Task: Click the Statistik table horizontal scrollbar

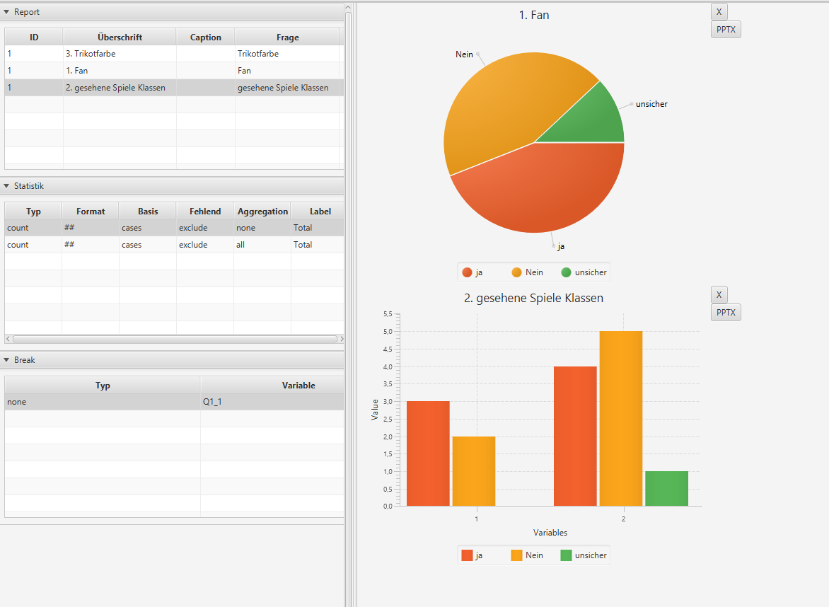Action: (x=175, y=339)
